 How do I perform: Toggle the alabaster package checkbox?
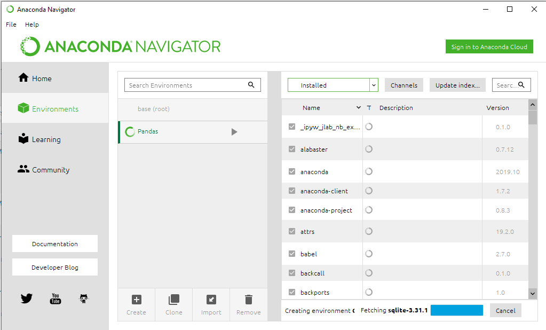[292, 150]
